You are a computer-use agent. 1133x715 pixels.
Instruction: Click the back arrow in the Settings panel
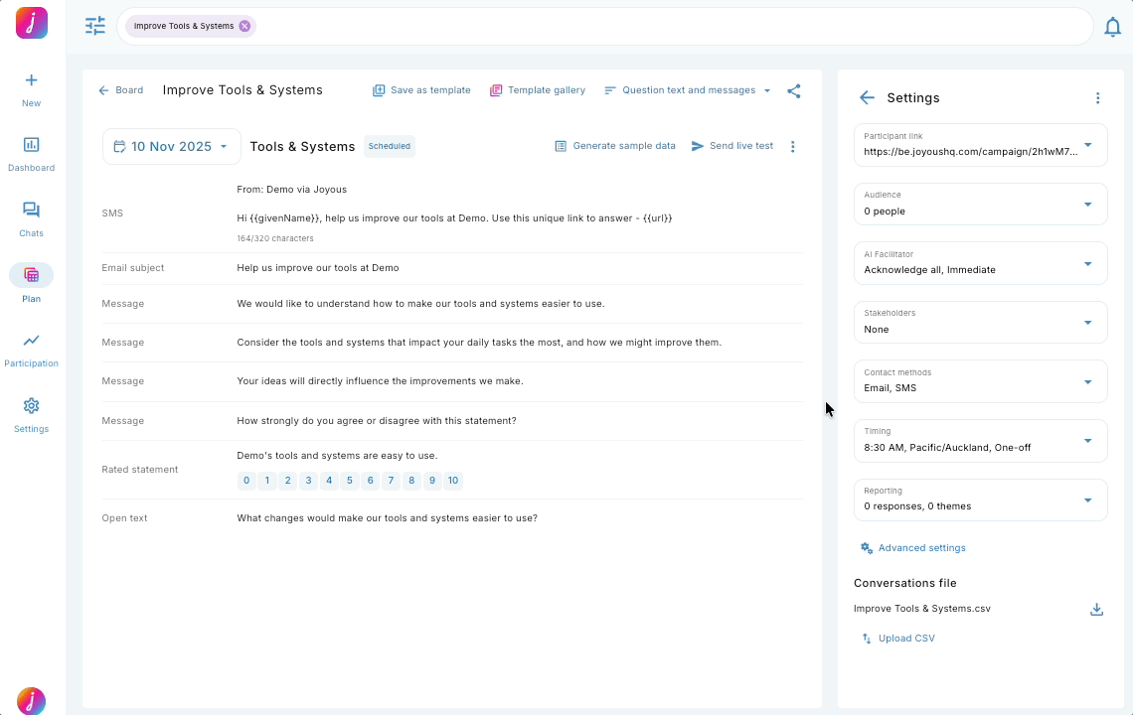[x=866, y=97]
